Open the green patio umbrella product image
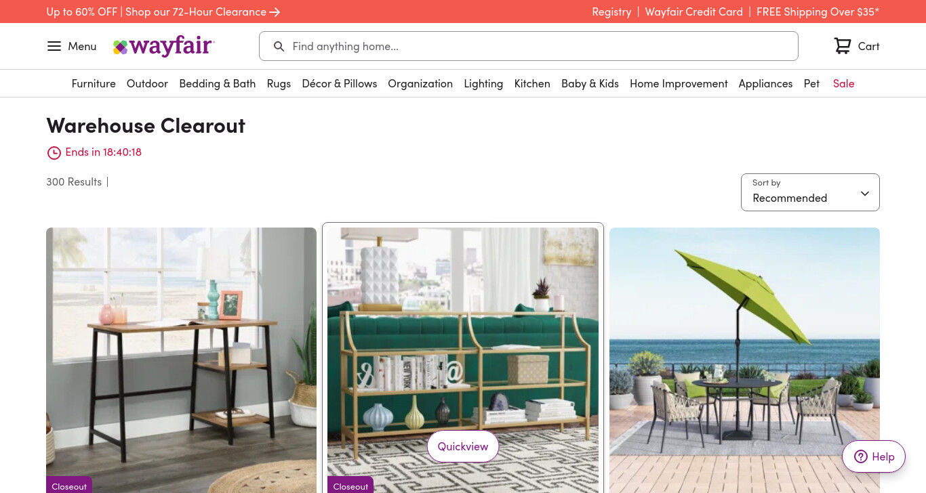 pos(744,360)
